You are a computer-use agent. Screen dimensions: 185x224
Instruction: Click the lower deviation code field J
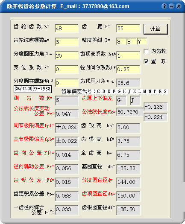point(135,100)
